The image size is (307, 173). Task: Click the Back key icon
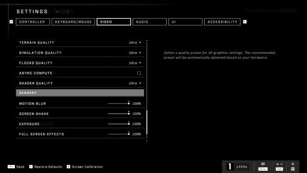coord(11,167)
